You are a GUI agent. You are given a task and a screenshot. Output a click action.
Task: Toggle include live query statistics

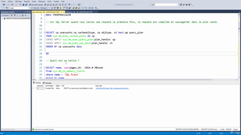pos(67,8)
